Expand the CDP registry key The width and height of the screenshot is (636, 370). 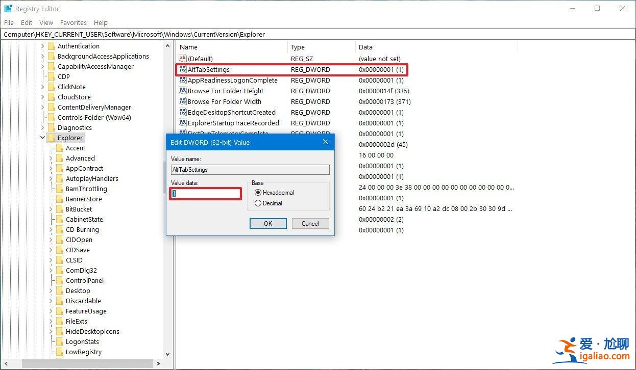(x=42, y=76)
